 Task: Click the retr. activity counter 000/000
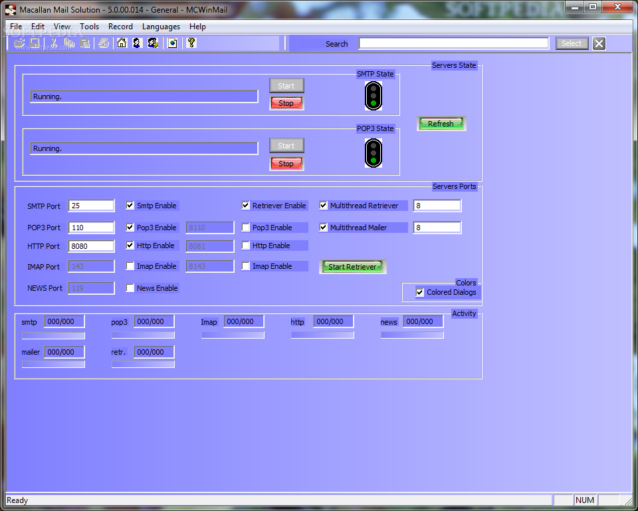click(x=154, y=352)
